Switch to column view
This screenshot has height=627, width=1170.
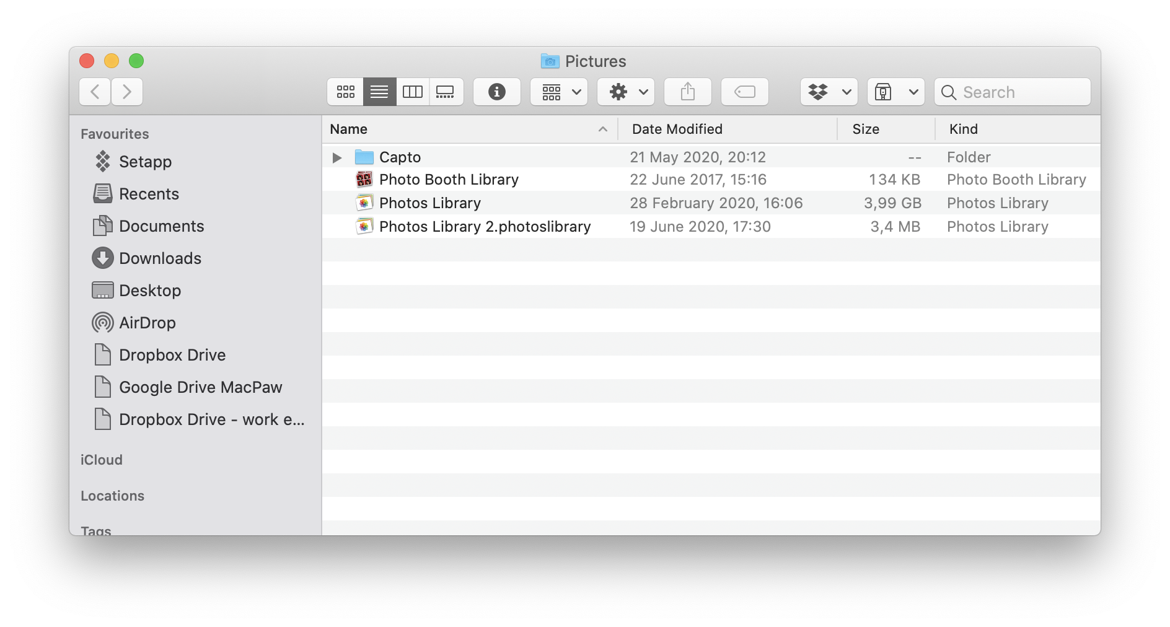point(413,92)
